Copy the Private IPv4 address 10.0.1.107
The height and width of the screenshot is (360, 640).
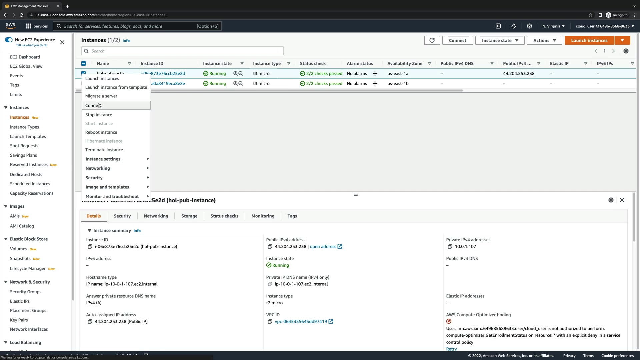450,247
